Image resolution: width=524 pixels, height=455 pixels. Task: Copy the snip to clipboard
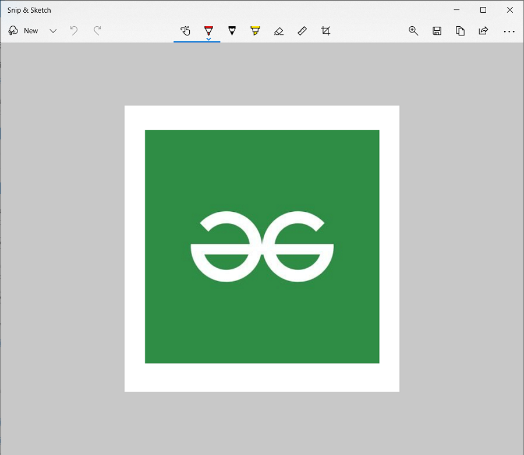point(460,31)
